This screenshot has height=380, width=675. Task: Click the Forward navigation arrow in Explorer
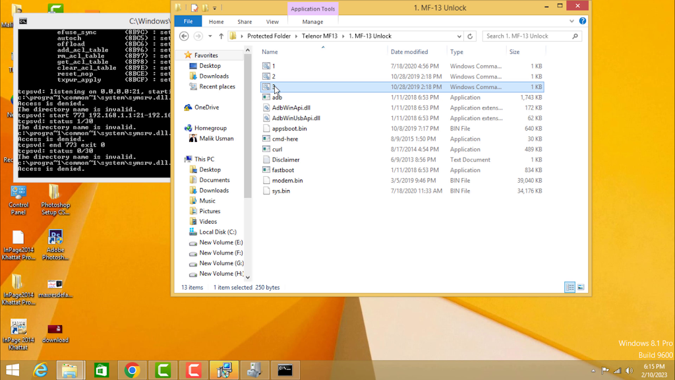coord(198,36)
